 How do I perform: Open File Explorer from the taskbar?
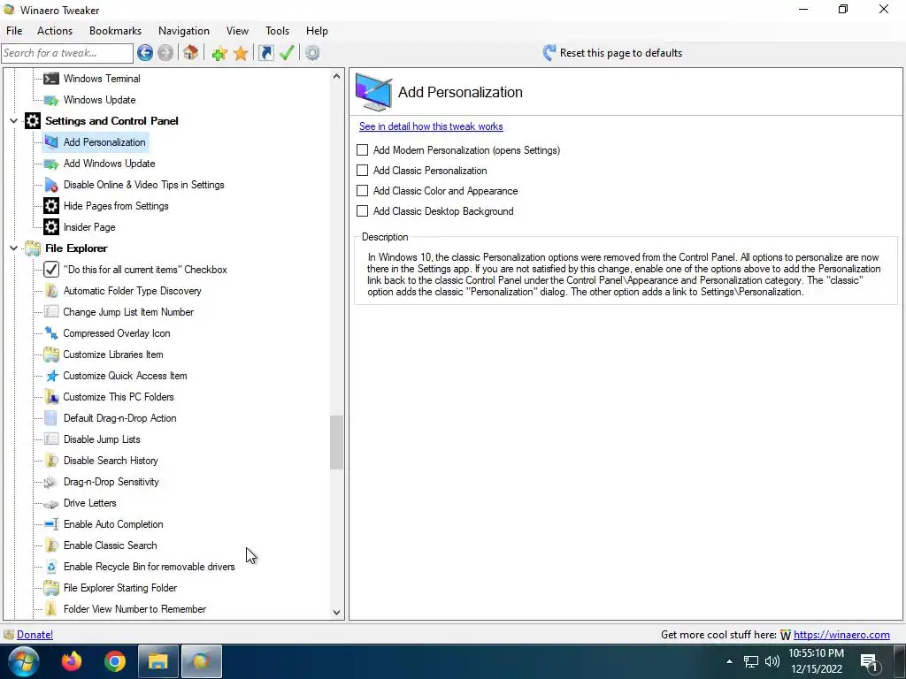[157, 661]
